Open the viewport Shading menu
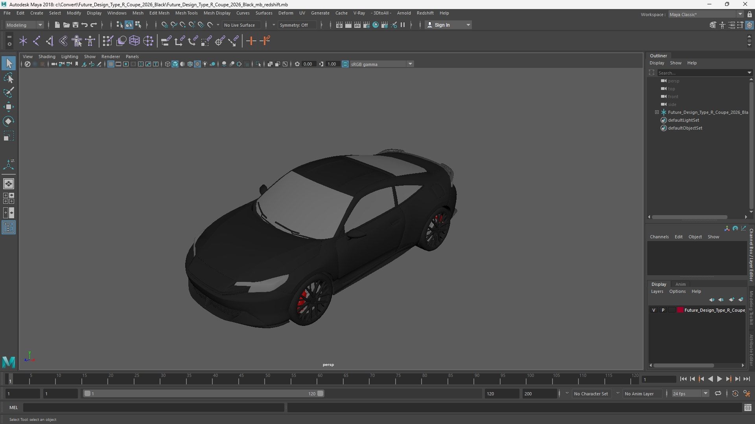 point(47,57)
